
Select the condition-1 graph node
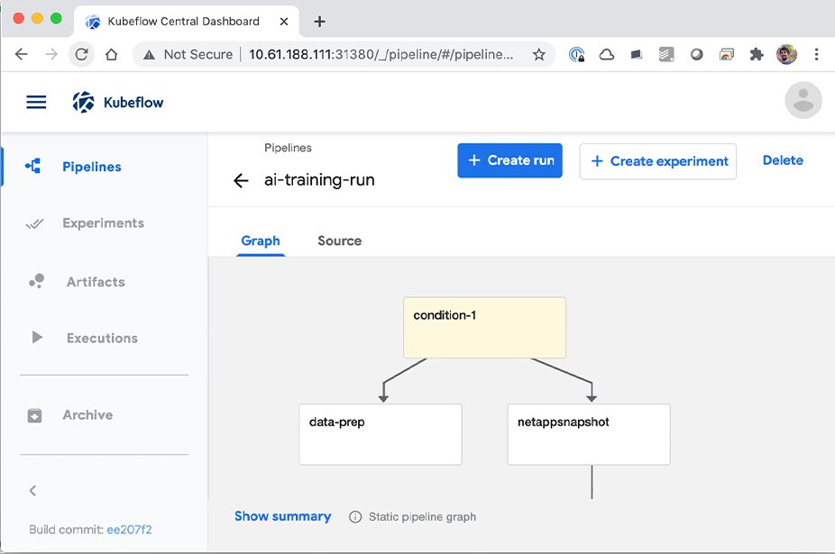pos(484,328)
